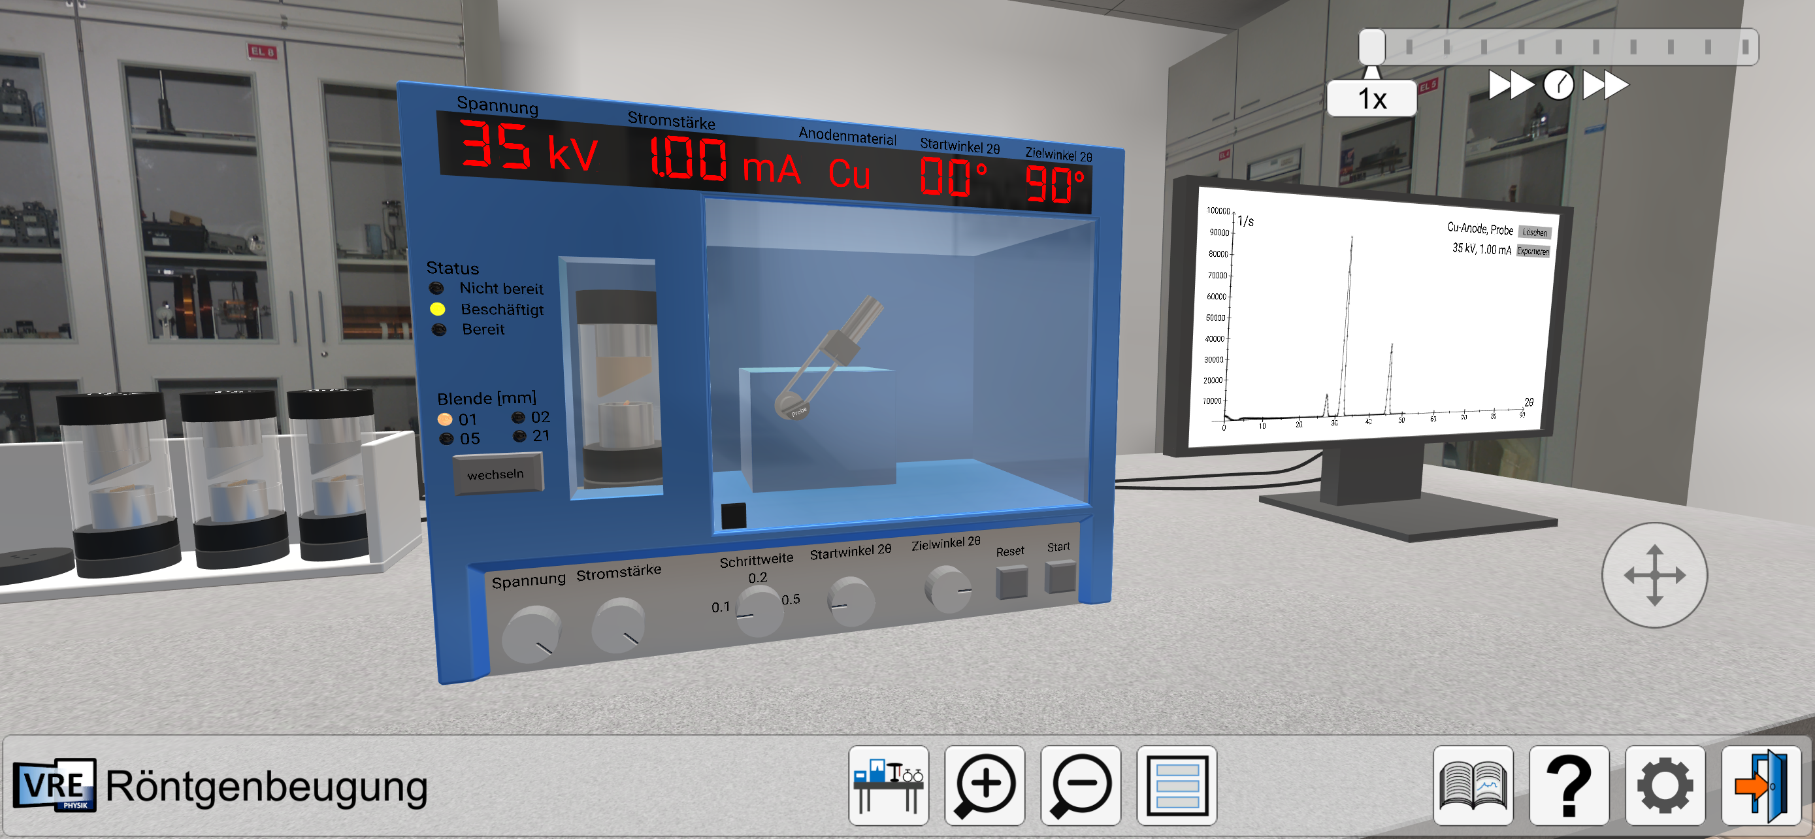Viewport: 1815px width, 839px height.
Task: Open the lab bench experiment overview icon
Action: 889,785
